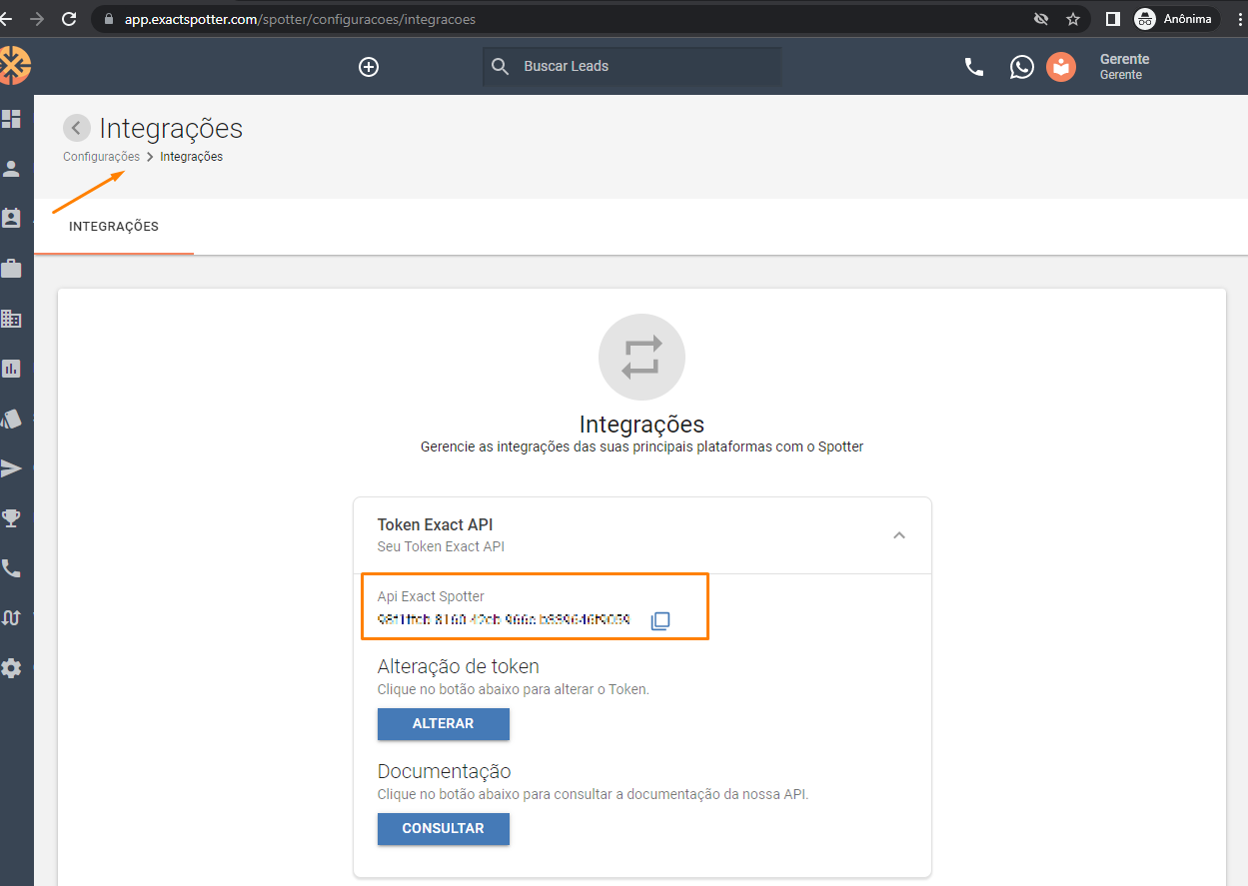Screen dimensions: 1248x886
Task: Open the dashboard grid icon in sidebar
Action: 11,119
